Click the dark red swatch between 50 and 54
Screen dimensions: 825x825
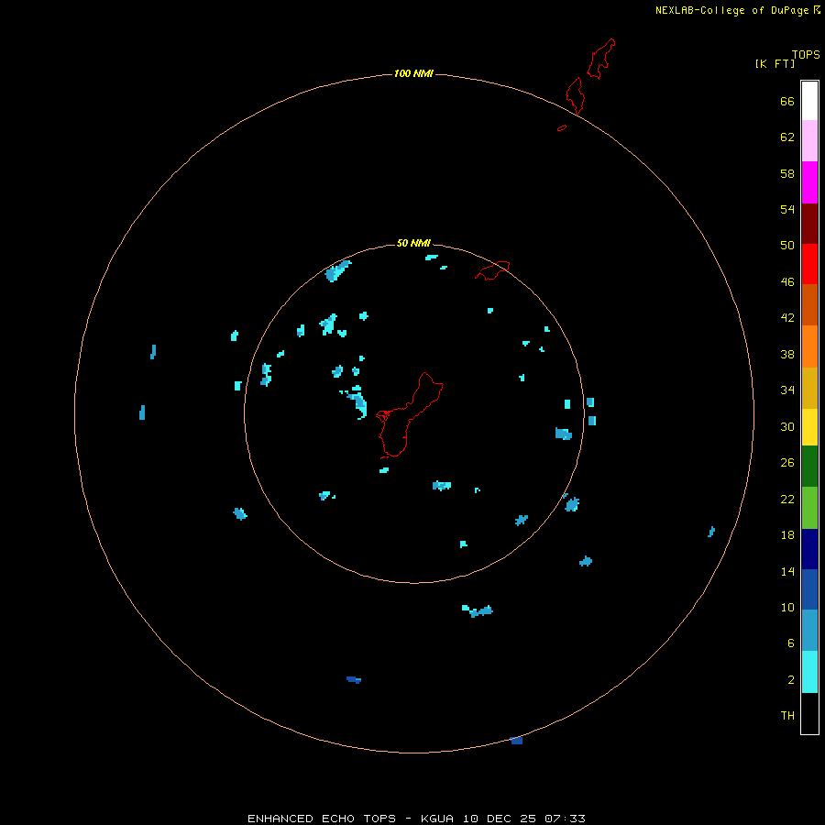click(x=809, y=223)
